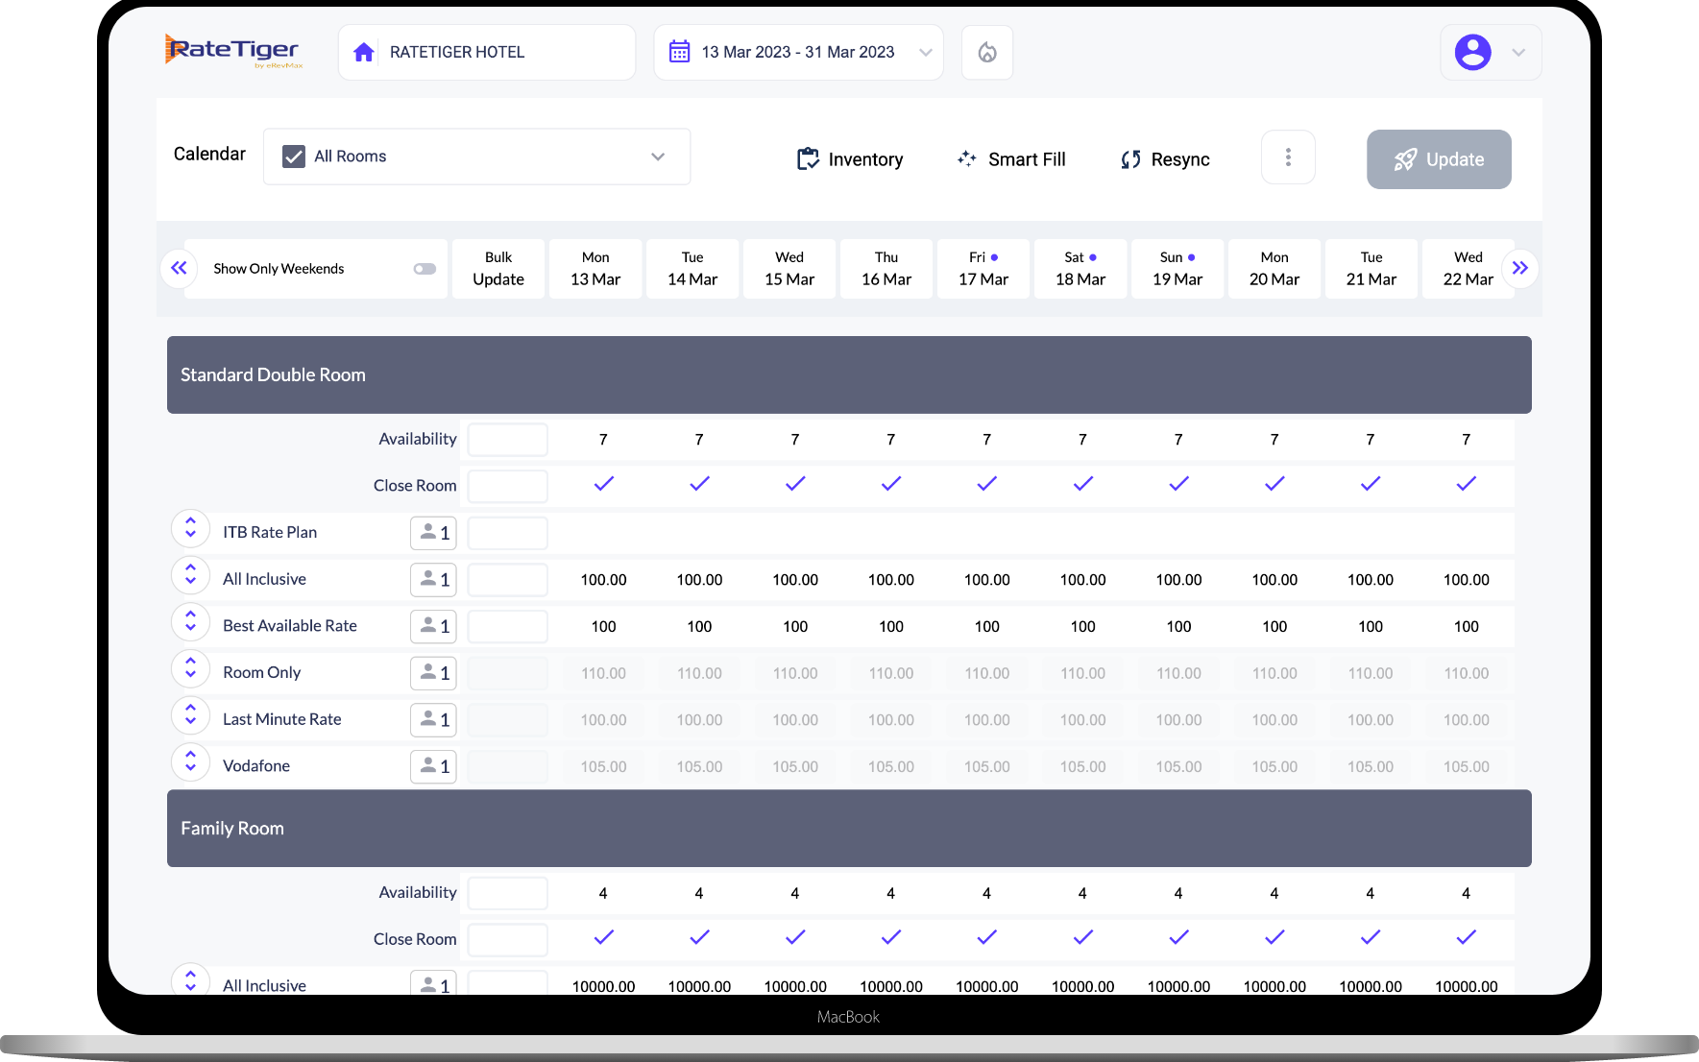This screenshot has height=1062, width=1699.
Task: Click the home icon beside RATETIGER HOTEL
Action: pos(364,52)
